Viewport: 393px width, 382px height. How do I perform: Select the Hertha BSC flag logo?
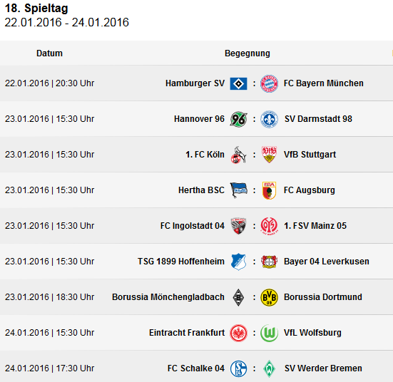click(x=238, y=190)
